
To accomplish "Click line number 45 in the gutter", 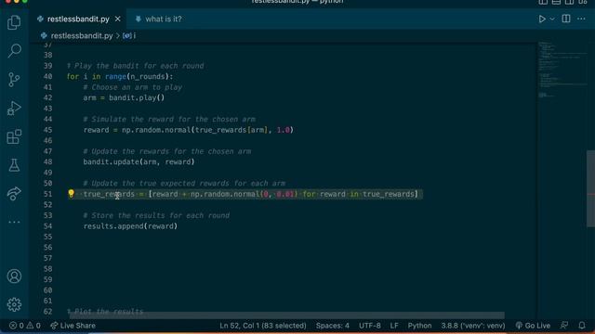I will coord(47,130).
